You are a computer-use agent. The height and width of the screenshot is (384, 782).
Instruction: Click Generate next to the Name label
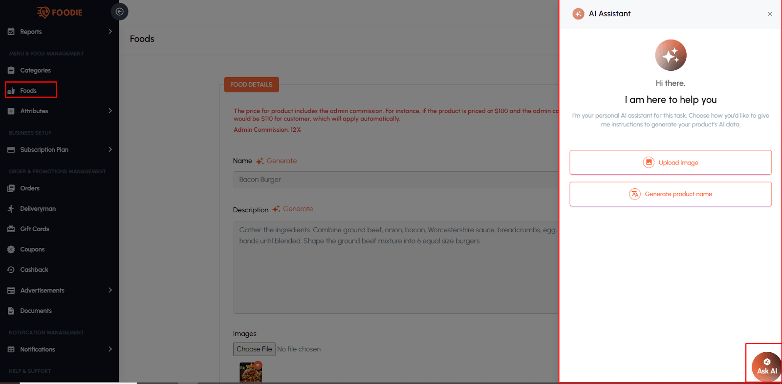(x=281, y=161)
